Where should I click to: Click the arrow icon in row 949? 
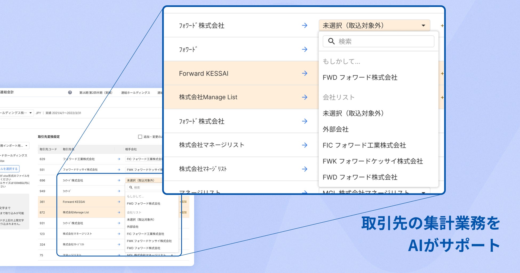click(119, 191)
